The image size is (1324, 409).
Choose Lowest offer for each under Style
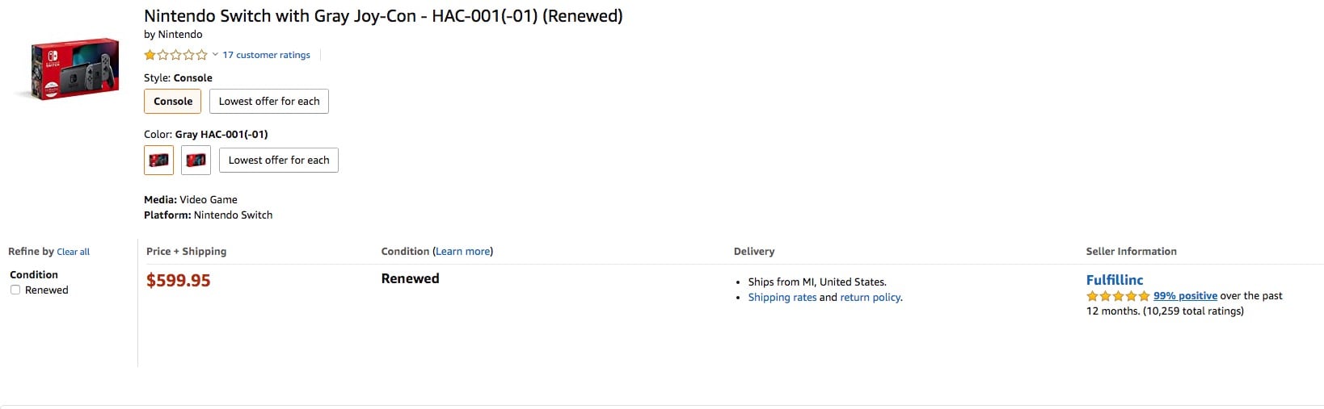[269, 102]
